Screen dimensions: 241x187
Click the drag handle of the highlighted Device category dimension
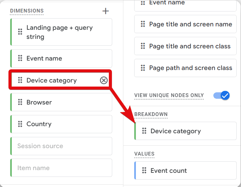[x=20, y=80]
